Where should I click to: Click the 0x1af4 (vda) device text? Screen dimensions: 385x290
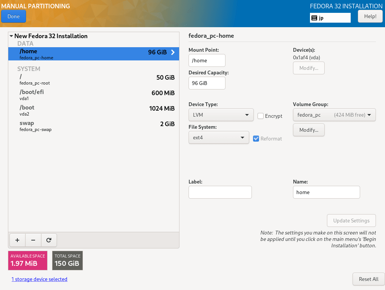coord(307,57)
